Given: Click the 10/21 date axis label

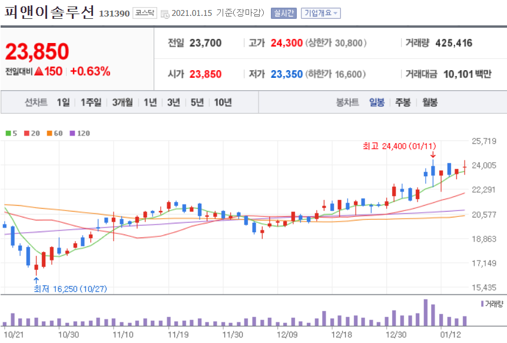Looking at the screenshot, I should (14, 335).
